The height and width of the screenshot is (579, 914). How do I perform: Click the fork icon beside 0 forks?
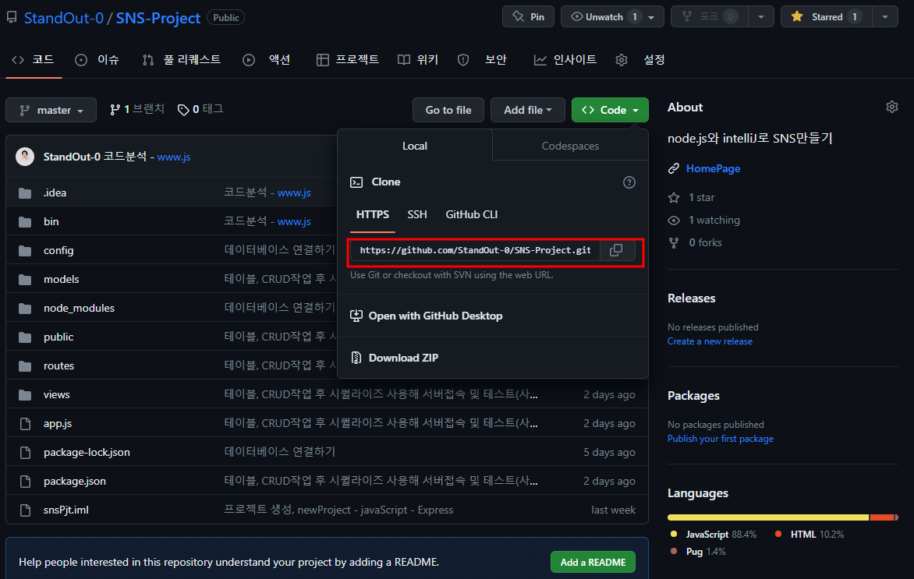click(x=674, y=243)
